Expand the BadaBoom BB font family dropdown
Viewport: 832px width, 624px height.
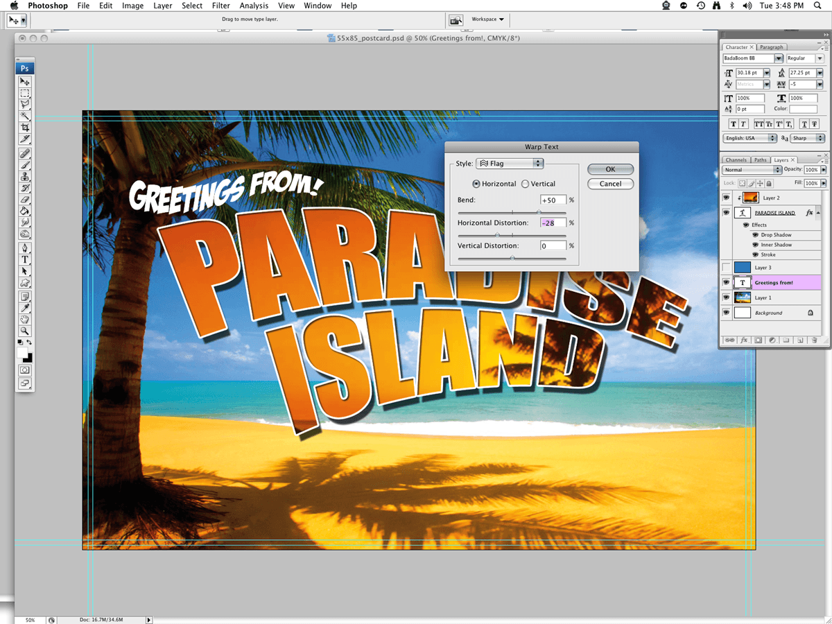click(779, 59)
